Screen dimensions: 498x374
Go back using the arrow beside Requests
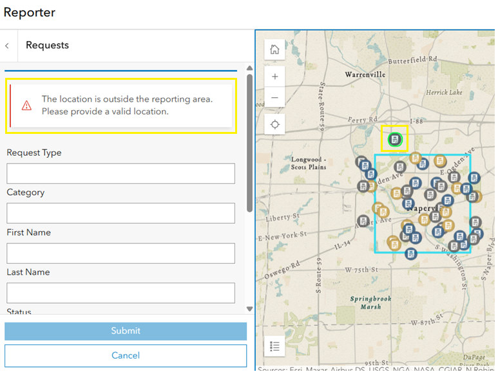(7, 46)
